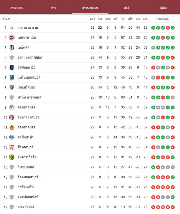The width and height of the screenshot is (180, 214).
Task: Click the แต้ม points column header
Action: point(145,19)
